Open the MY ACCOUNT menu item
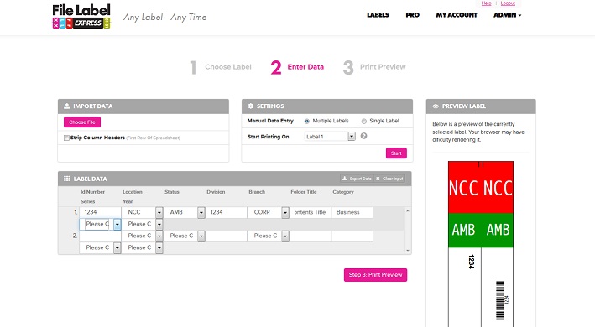Viewport: 595px width, 327px height. click(457, 15)
